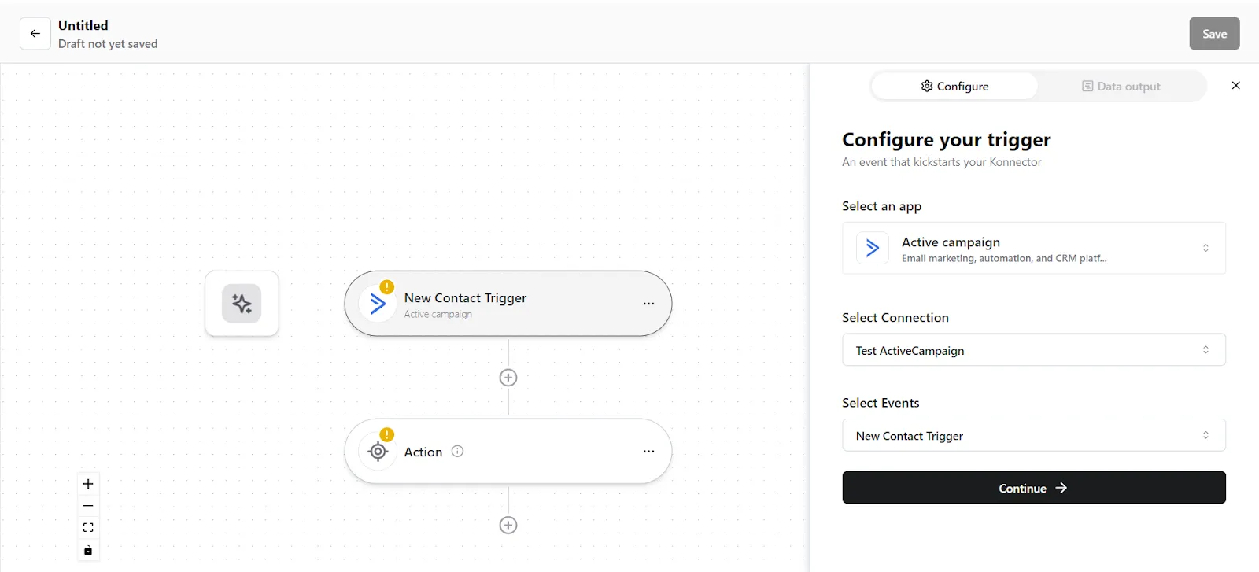Click the Untitled workflow title
Viewport: 1259px width, 572px height.
[83, 26]
